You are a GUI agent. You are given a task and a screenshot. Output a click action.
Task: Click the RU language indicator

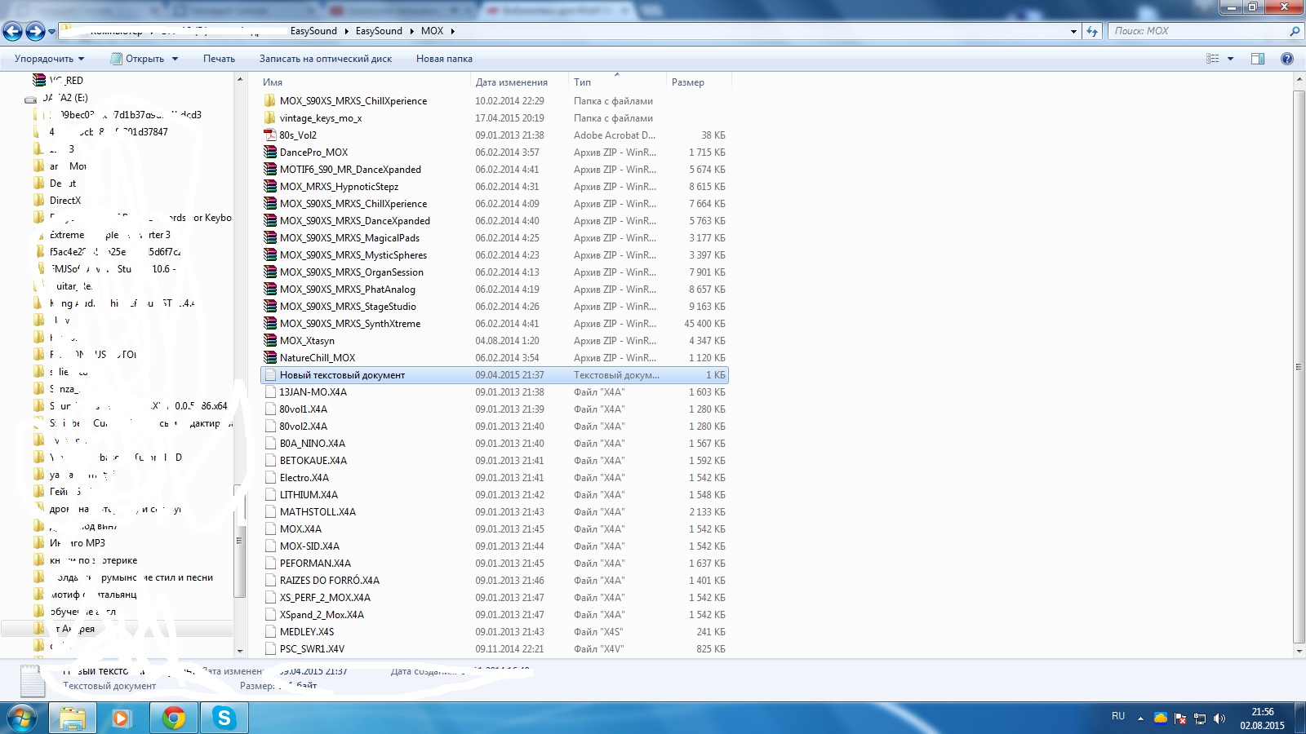click(x=1118, y=716)
